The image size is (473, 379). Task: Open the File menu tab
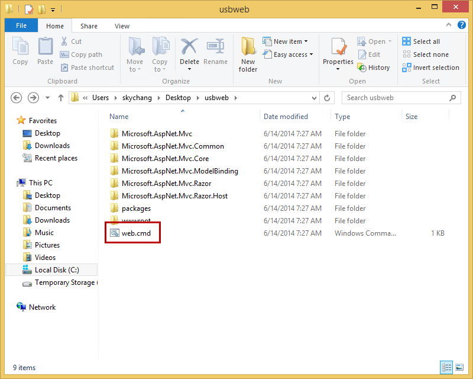(21, 25)
